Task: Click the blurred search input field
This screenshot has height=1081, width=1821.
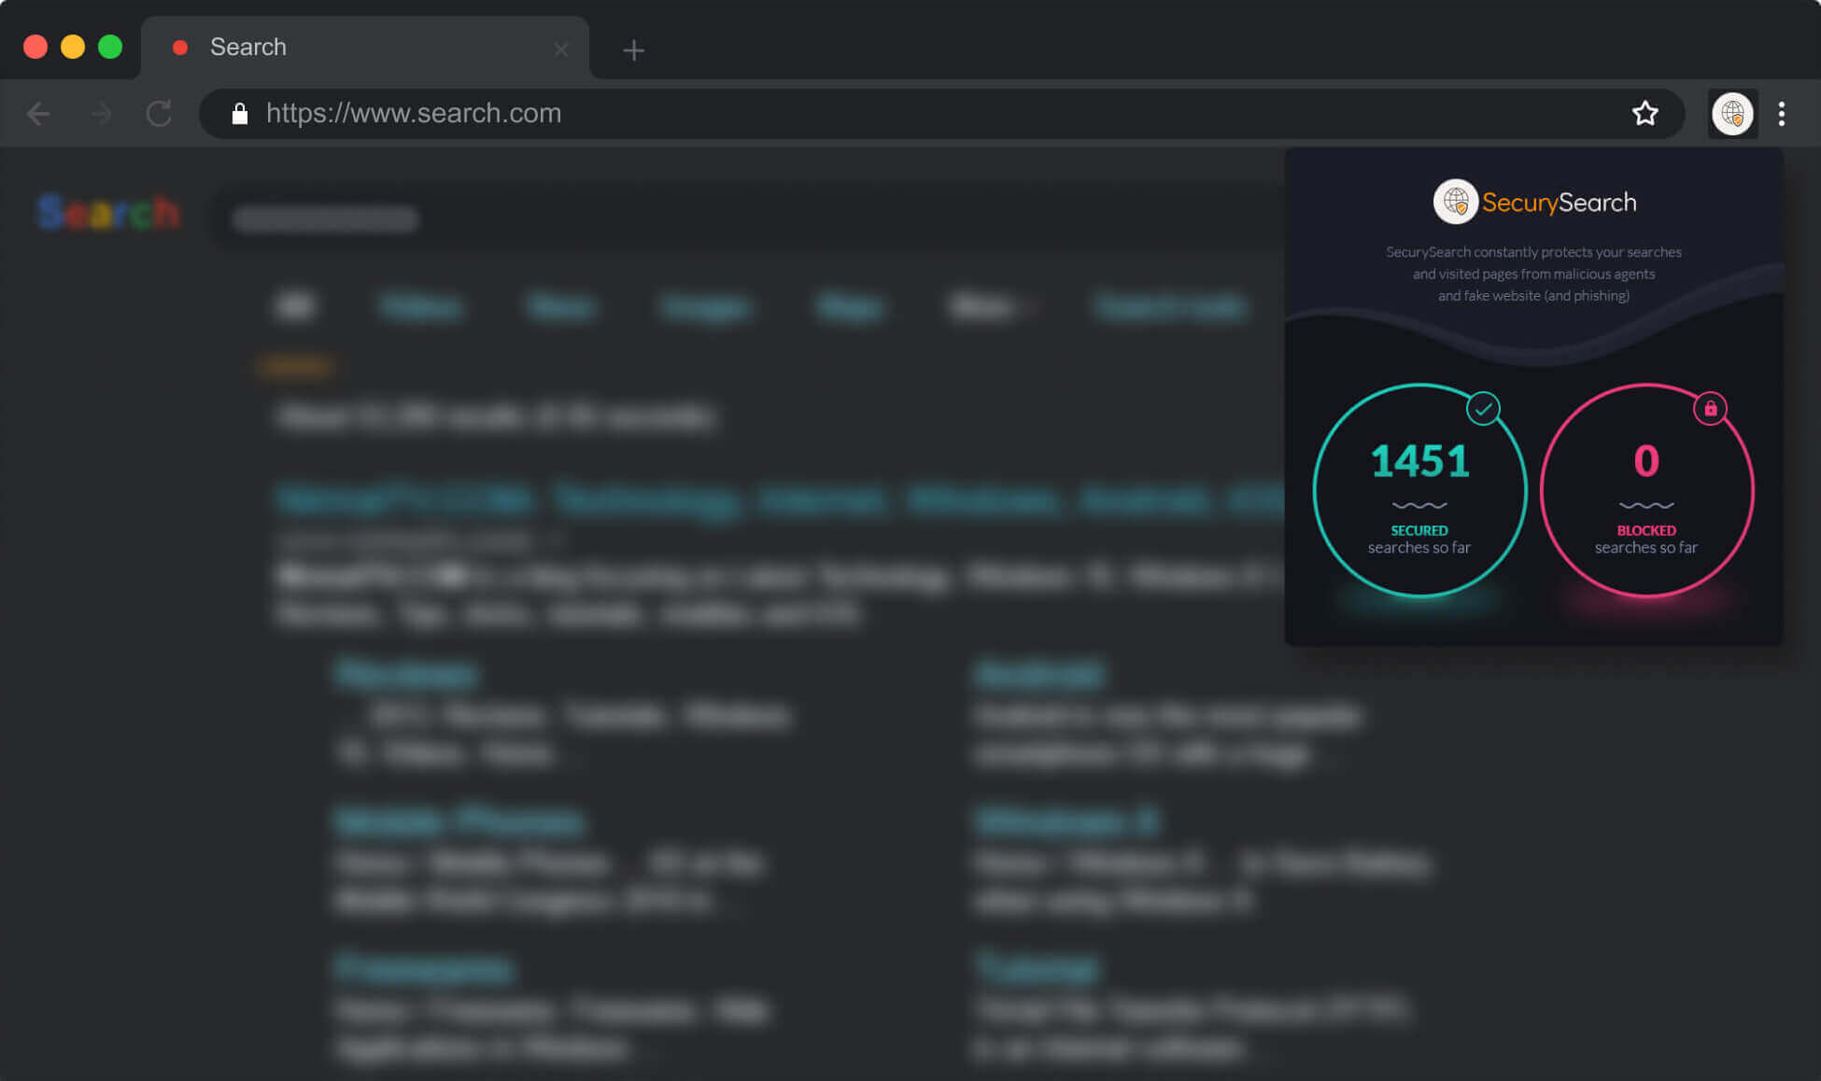Action: click(x=747, y=218)
